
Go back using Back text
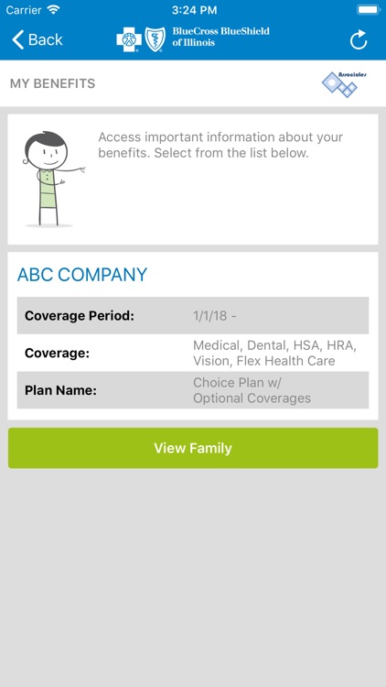click(46, 40)
